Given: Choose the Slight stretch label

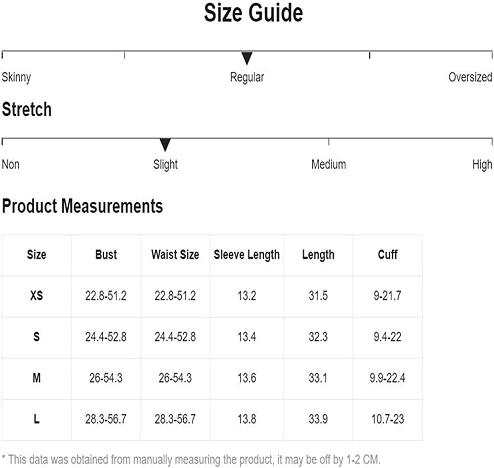Looking at the screenshot, I should tap(165, 165).
